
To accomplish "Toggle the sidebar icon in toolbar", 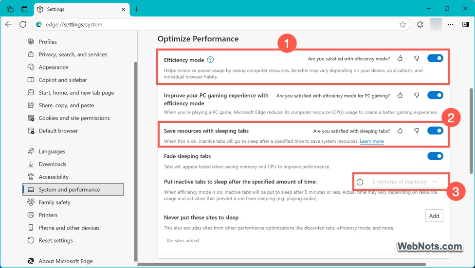I will coord(466,24).
